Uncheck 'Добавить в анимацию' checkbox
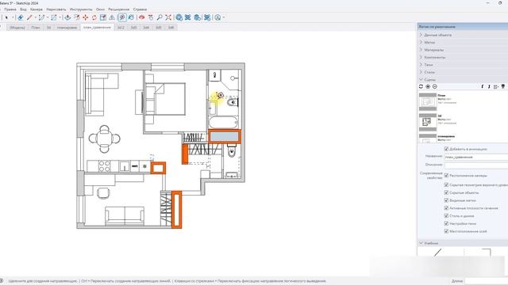Image resolution: width=508 pixels, height=285 pixels. pos(446,149)
